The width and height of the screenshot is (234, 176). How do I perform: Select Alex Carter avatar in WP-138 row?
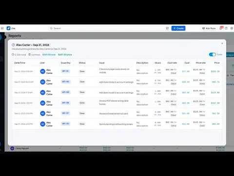click(x=42, y=103)
